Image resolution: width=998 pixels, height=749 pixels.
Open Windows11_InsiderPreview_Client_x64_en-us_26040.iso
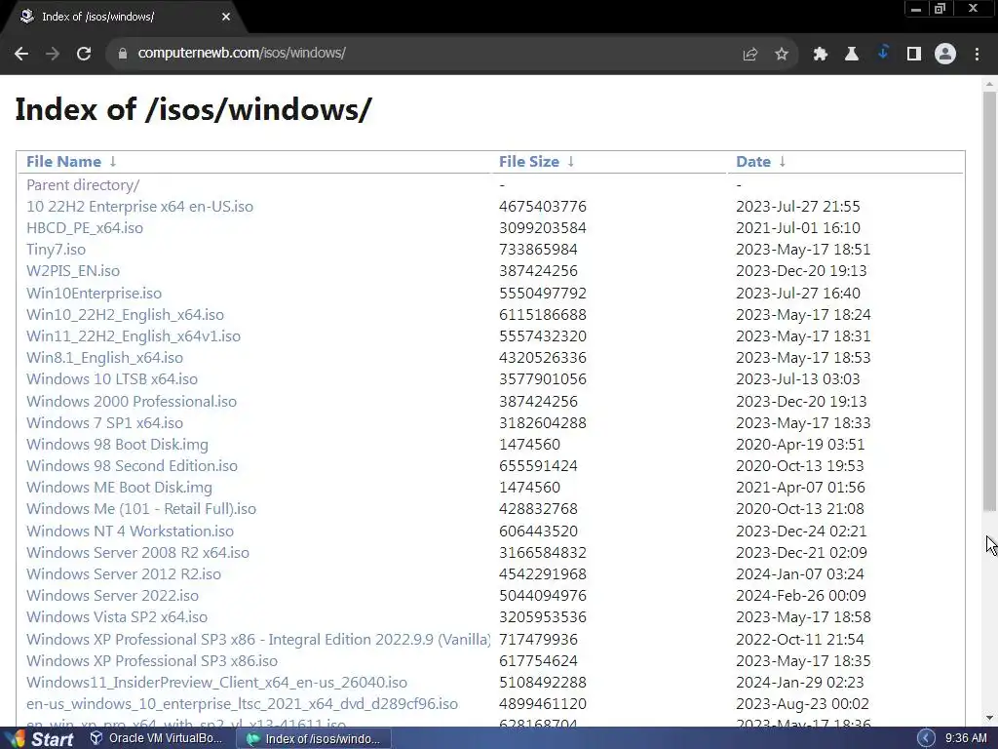pos(217,683)
